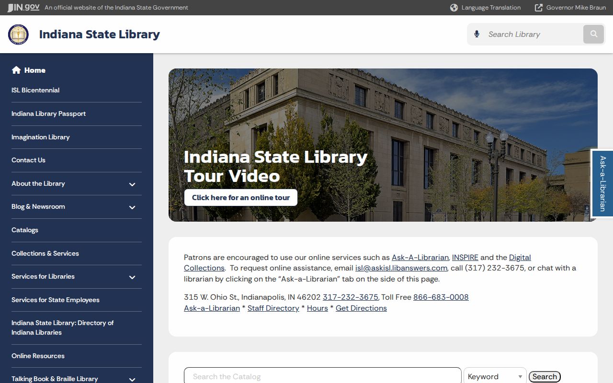This screenshot has width=613, height=383.
Task: Open the Staff Directory link
Action: 273,308
